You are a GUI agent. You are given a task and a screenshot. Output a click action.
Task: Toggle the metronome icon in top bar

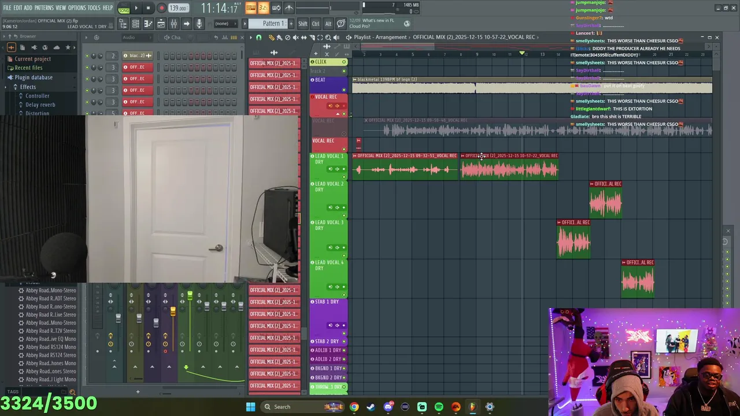[x=288, y=8]
